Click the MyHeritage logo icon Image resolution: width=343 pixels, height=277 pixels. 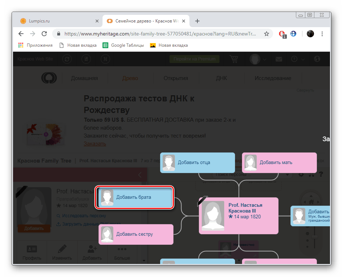click(49, 78)
